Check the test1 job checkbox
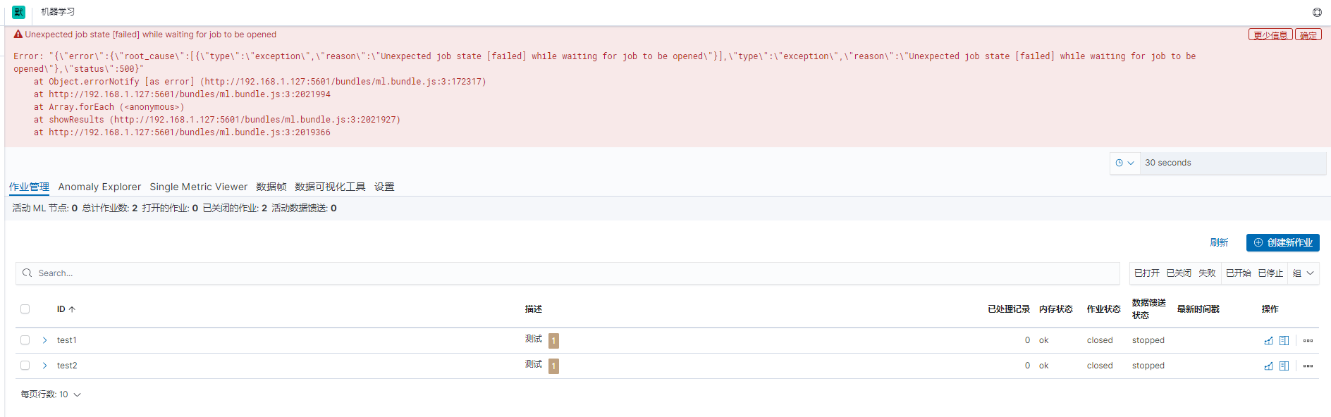The image size is (1331, 417). 25,340
